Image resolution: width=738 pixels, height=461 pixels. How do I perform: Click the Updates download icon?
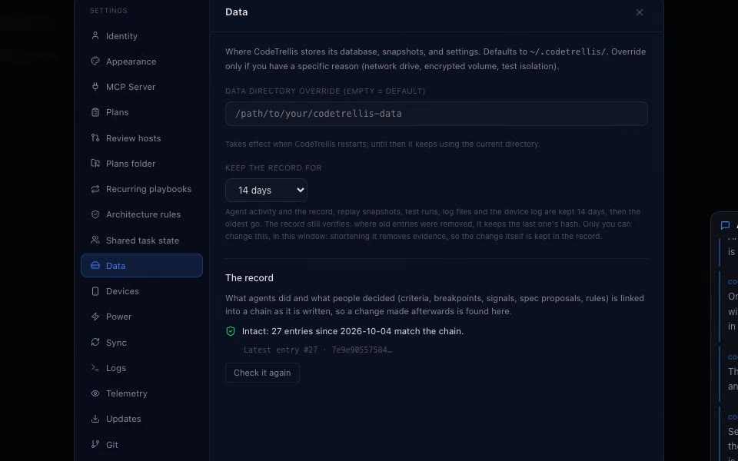(95, 419)
